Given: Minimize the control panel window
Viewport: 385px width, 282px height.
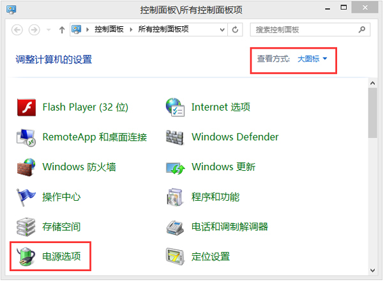Looking at the screenshot, I should point(328,8).
